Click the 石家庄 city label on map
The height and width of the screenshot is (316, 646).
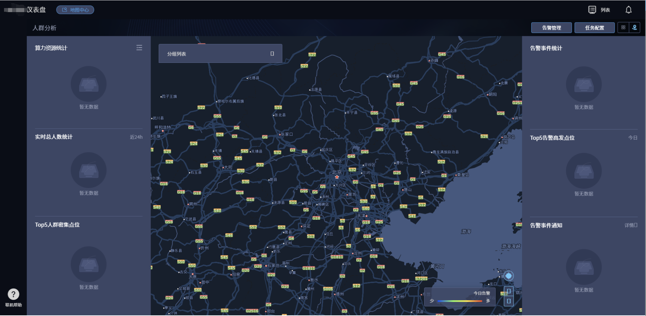coord(273,266)
